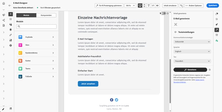The width and height of the screenshot is (222, 112).
Task: Open the square icon below AI assistant
Action: (217, 35)
